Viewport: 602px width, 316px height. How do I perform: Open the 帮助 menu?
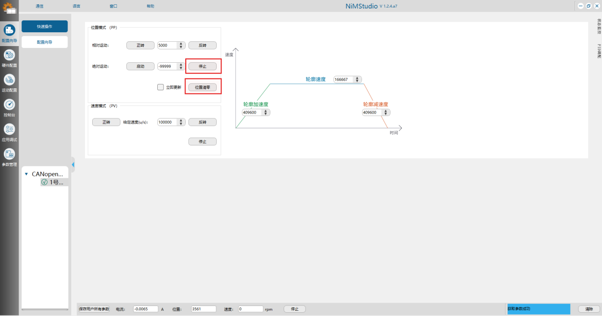pyautogui.click(x=150, y=6)
